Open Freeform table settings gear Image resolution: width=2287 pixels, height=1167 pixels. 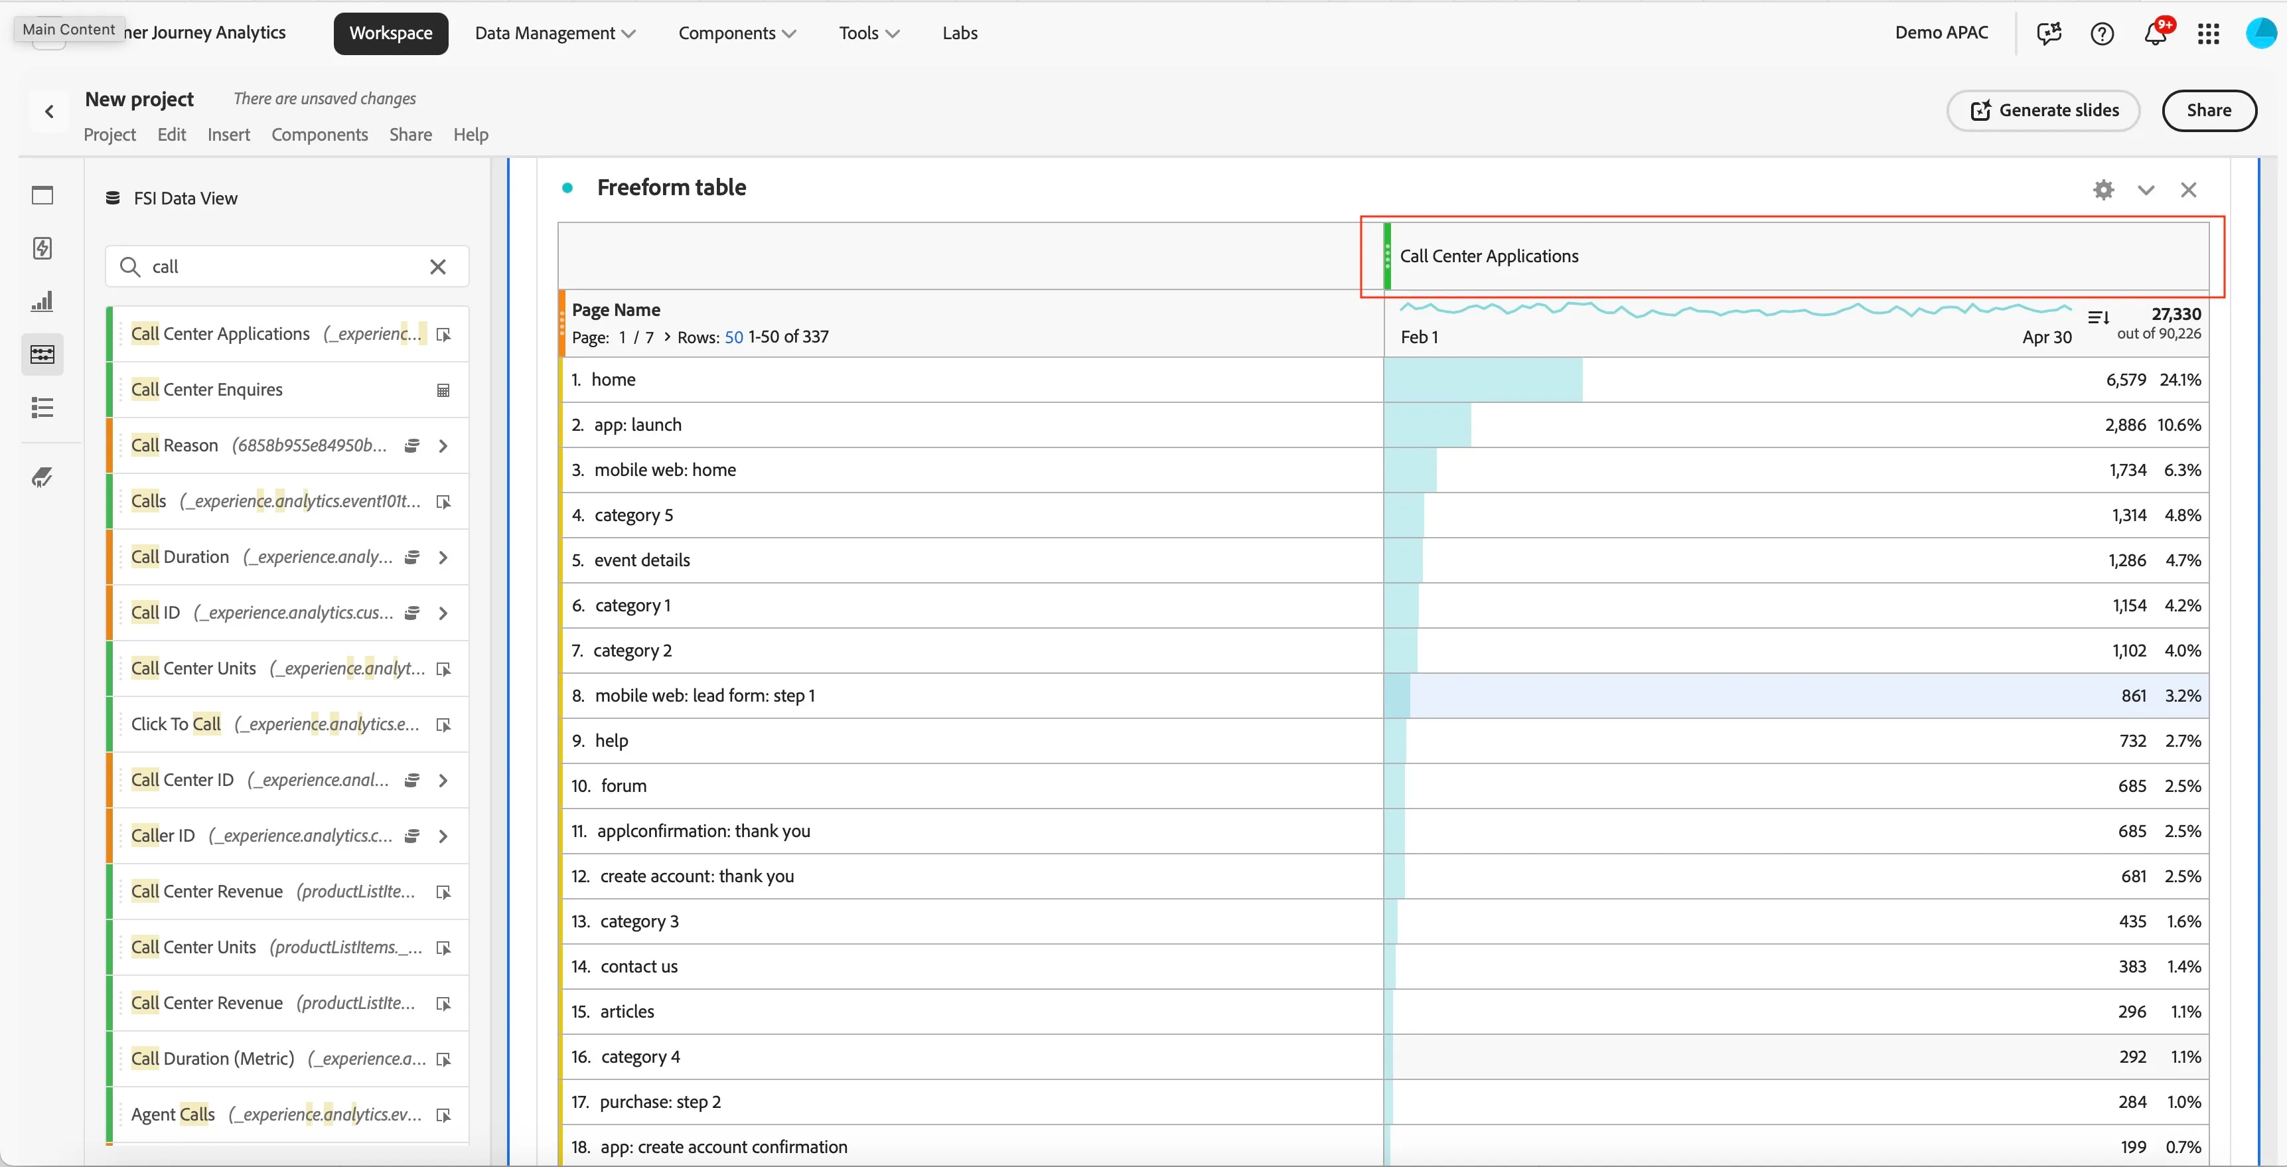[x=2103, y=189]
